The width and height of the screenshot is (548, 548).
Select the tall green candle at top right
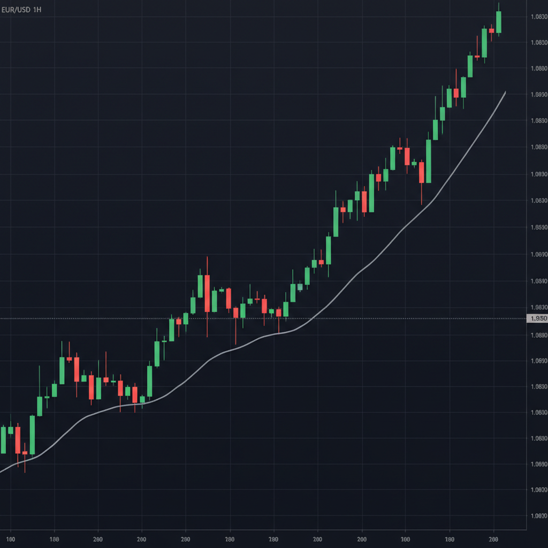tap(499, 21)
